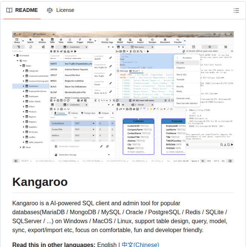
Task: Open the Uniques tab
Action: coord(104,113)
